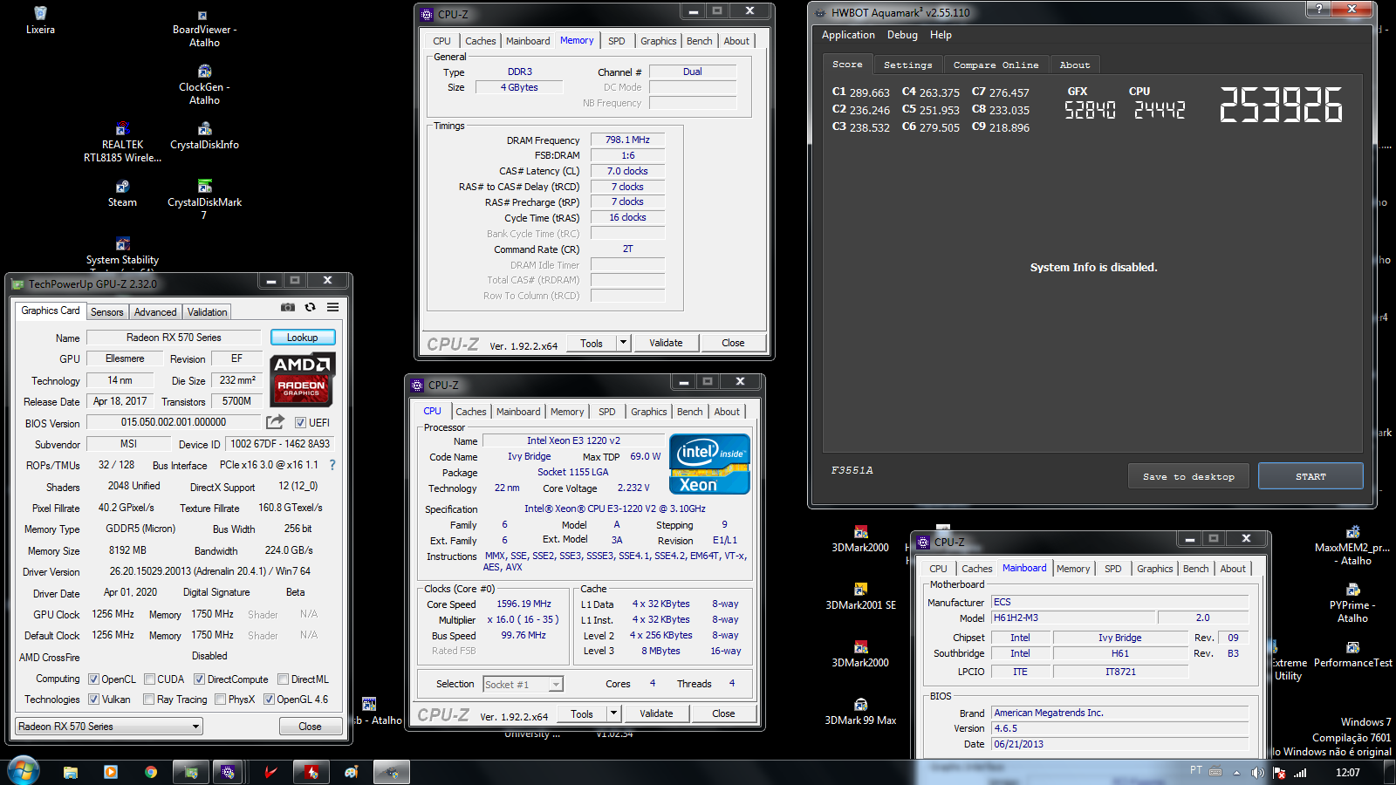
Task: Click START button in Aquamark
Action: click(1310, 476)
